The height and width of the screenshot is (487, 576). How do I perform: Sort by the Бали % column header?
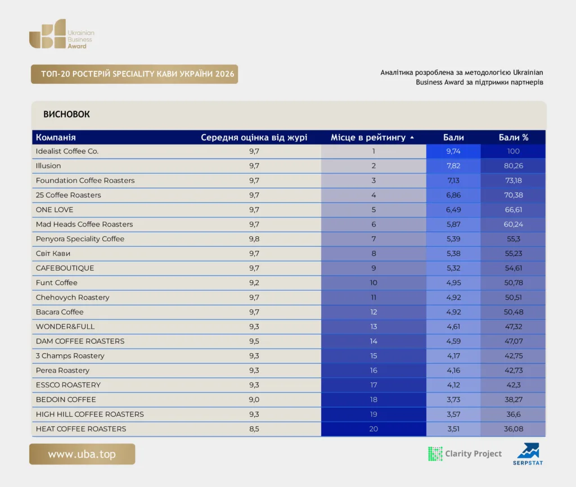click(x=513, y=137)
